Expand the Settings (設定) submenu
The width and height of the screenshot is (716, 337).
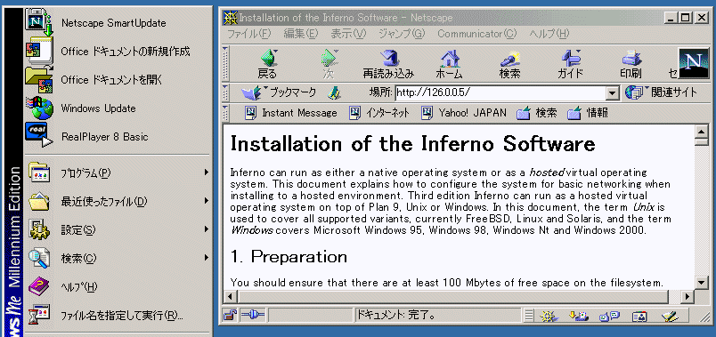pyautogui.click(x=118, y=229)
